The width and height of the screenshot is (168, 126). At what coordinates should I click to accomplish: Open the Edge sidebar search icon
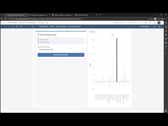[x=166, y=23]
